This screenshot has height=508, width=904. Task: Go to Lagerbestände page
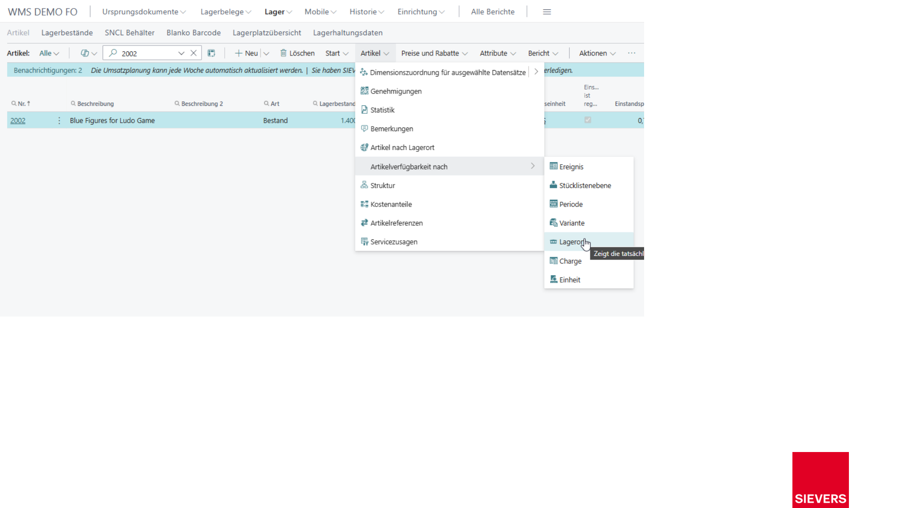[x=67, y=32]
